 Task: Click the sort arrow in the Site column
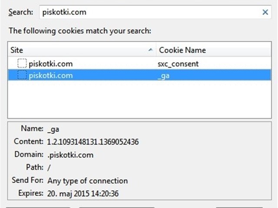[151, 50]
